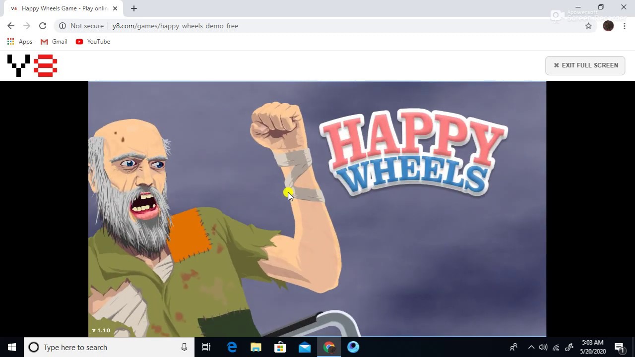The width and height of the screenshot is (635, 357).
Task: Go back using the browser back arrow
Action: point(11,26)
